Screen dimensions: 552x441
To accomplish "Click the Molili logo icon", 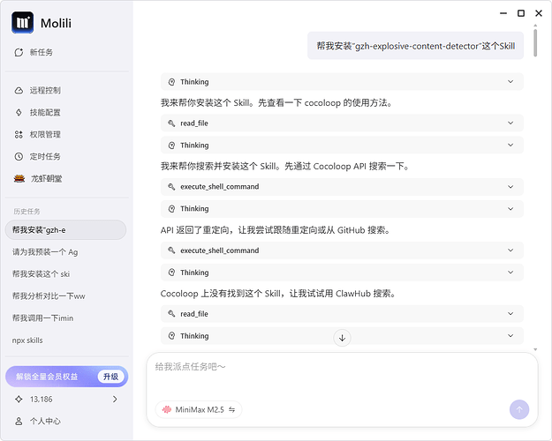I will click(23, 23).
